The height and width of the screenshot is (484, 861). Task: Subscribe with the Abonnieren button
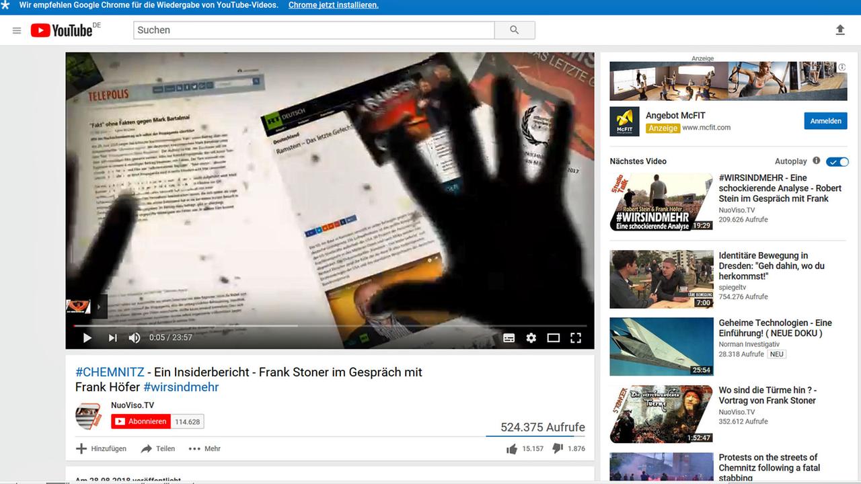[141, 421]
